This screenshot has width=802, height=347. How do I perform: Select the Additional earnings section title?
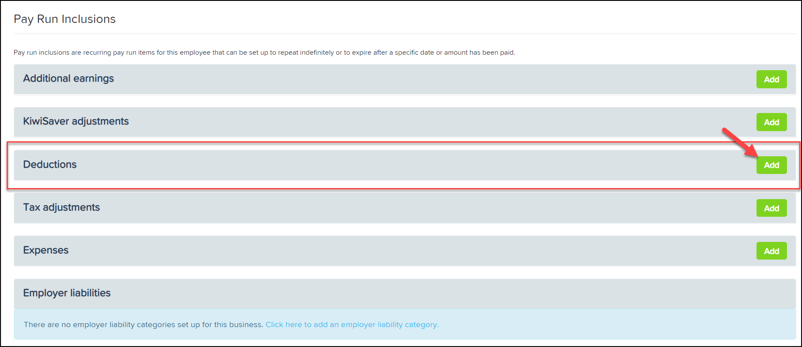coord(68,79)
